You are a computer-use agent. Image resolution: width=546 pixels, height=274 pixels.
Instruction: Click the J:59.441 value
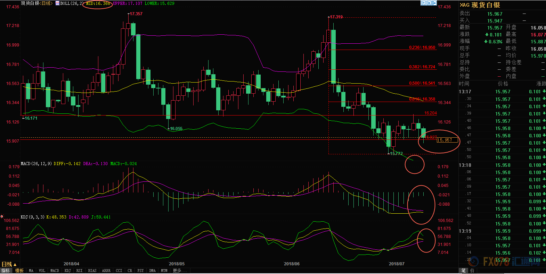(x=101, y=217)
